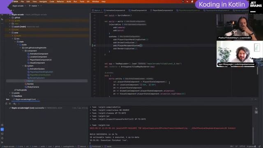Viewport: 263px width, 148px height.
Task: Open build.gradle in project tree
Action: click(x=22, y=90)
